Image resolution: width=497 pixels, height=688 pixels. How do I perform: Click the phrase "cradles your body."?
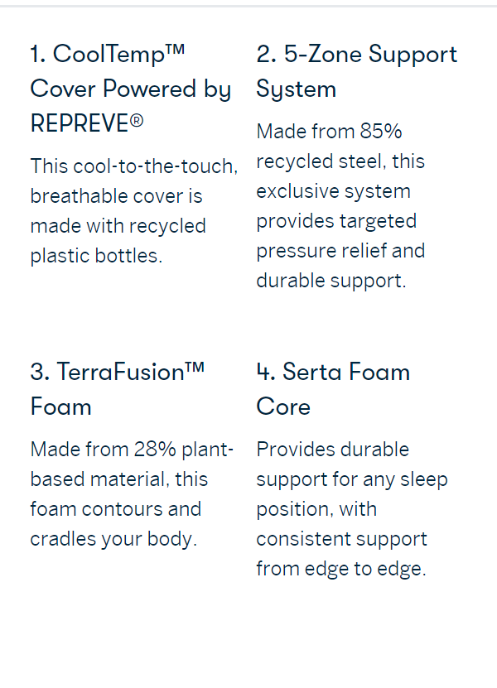[x=113, y=539]
